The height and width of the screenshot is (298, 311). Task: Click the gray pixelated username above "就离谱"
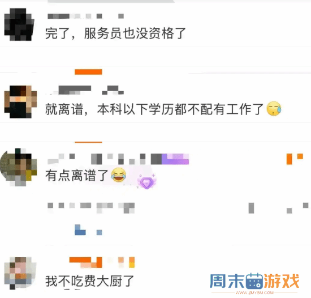point(85,90)
